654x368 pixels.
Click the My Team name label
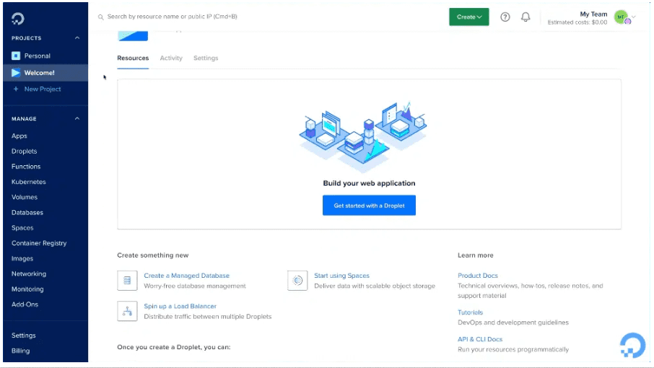point(593,14)
